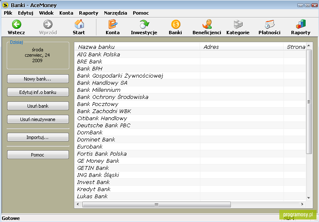Select the BRE Bank row
319x222 pixels.
click(x=190, y=61)
